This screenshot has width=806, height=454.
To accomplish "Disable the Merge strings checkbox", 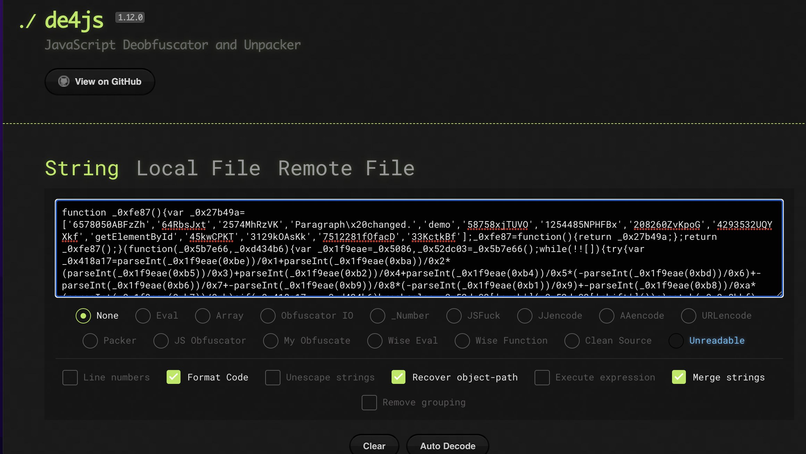I will (x=679, y=377).
